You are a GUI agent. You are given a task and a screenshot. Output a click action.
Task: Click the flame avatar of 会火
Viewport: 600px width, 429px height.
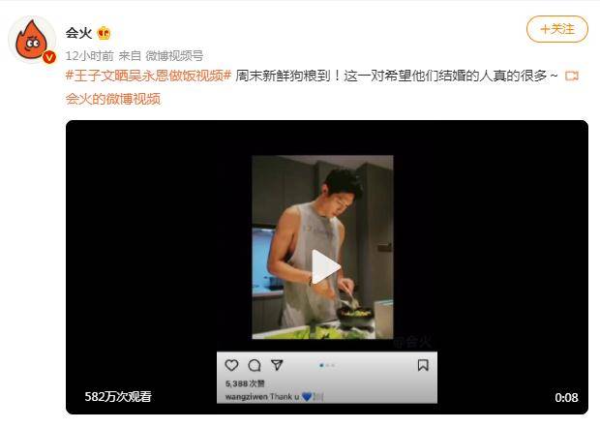coord(32,40)
